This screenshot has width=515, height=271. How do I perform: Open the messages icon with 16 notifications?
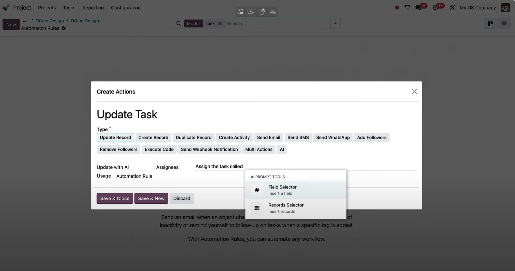[x=419, y=8]
